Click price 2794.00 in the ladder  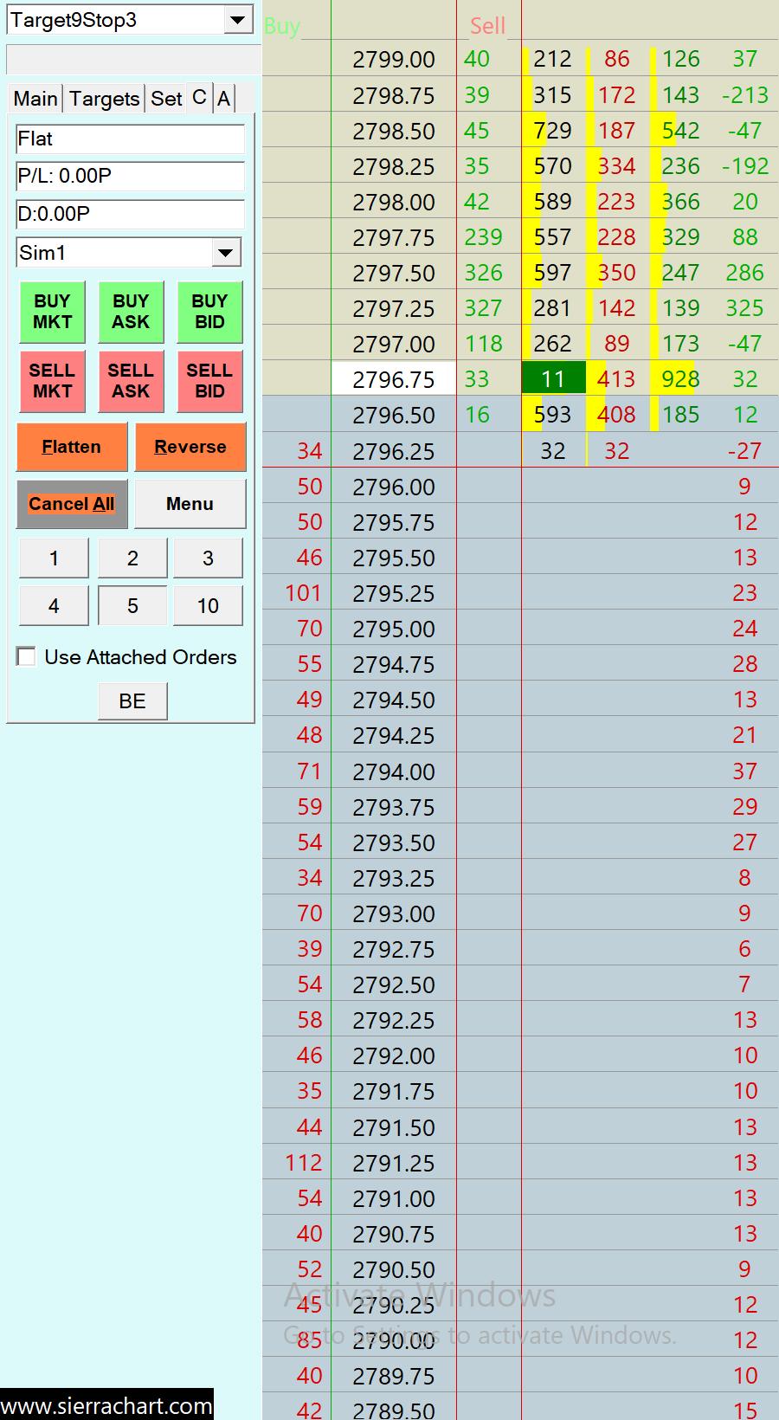click(x=394, y=771)
